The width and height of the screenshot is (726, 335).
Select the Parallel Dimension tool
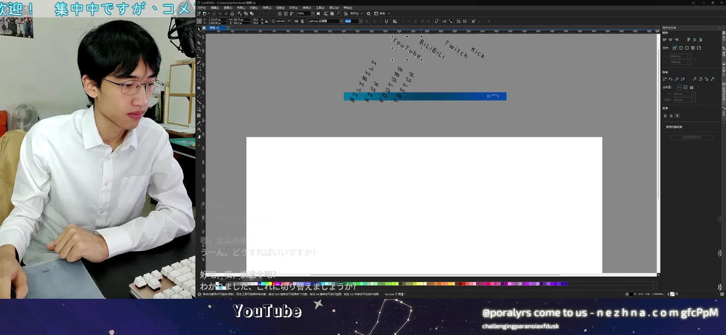coord(199,95)
